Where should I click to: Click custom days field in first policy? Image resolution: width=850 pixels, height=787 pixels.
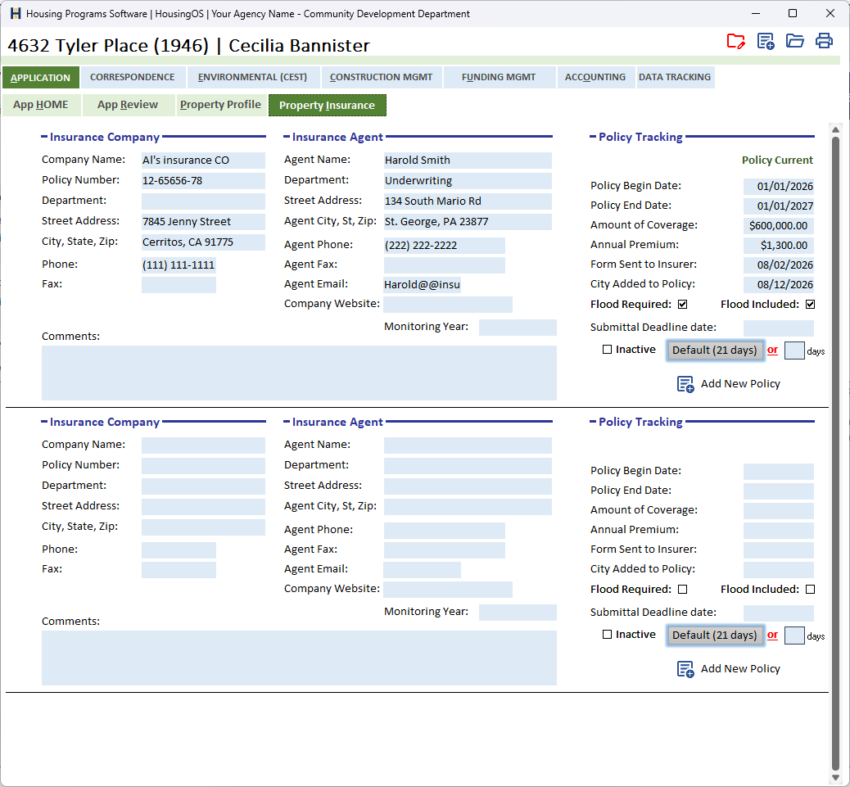[x=794, y=351]
